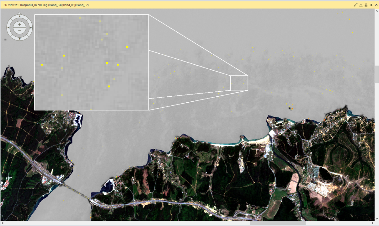Click the small source rectangle on the sea

coord(239,83)
